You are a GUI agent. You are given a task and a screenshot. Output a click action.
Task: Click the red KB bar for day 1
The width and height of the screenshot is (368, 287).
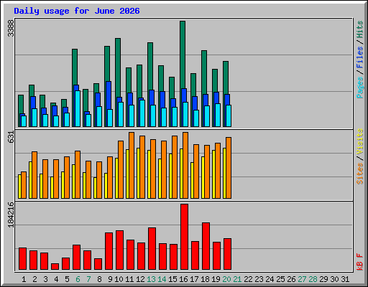(x=22, y=259)
